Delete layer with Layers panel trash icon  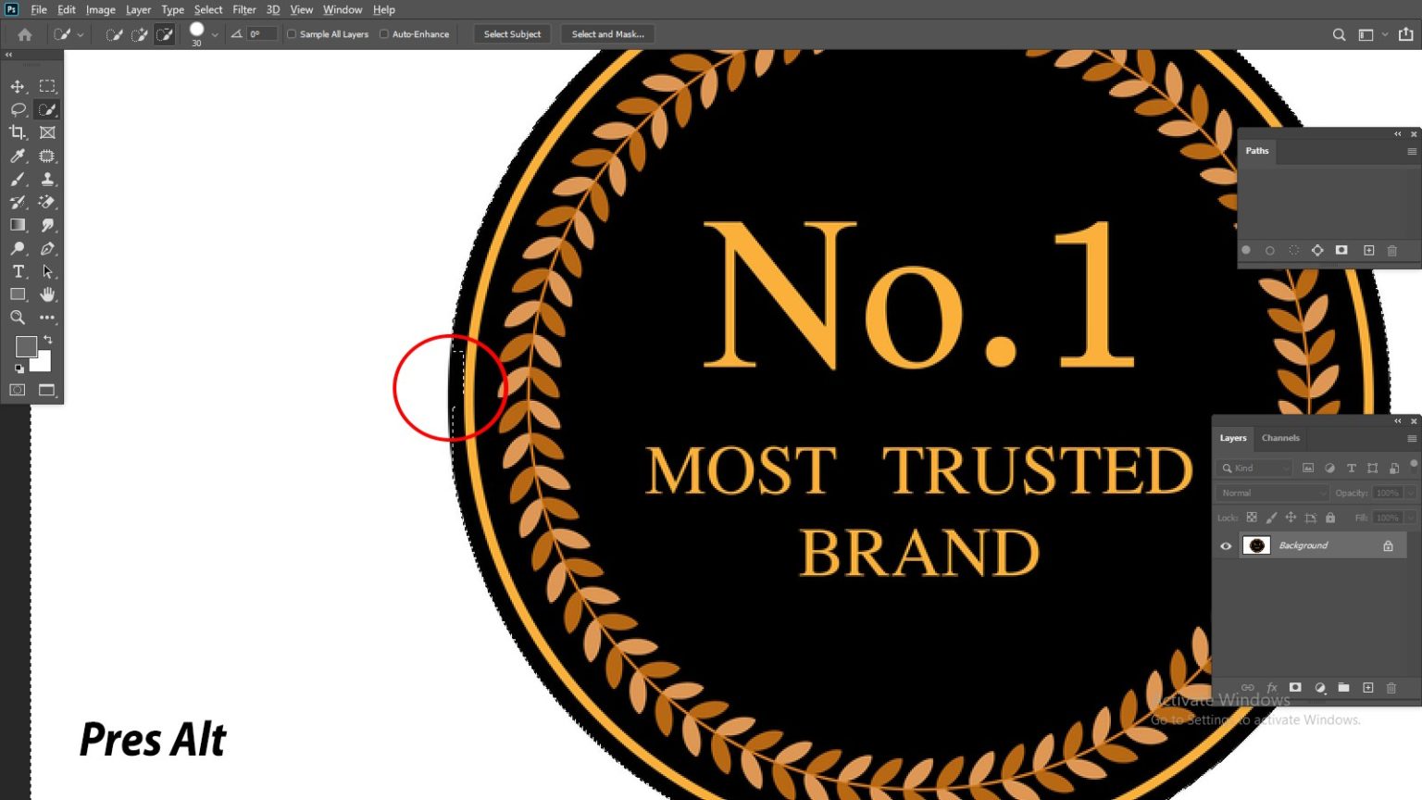coord(1391,688)
